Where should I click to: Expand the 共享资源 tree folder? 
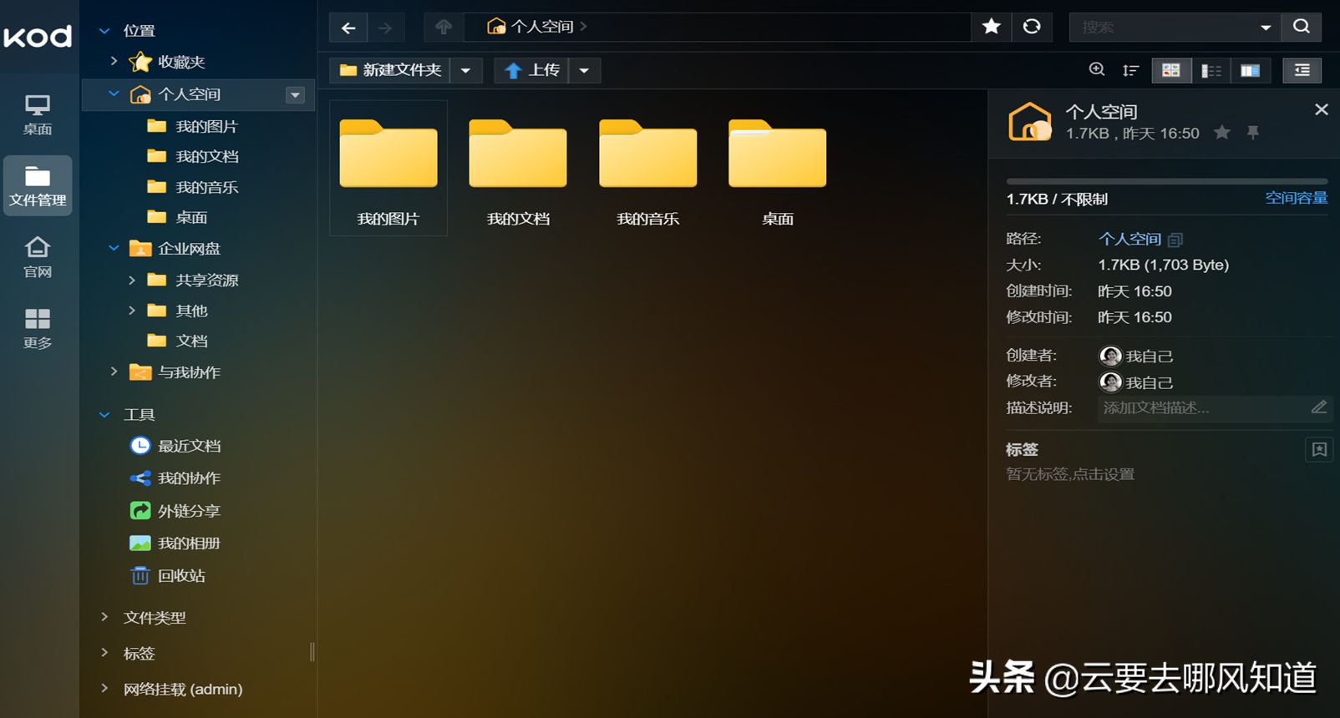(131, 280)
